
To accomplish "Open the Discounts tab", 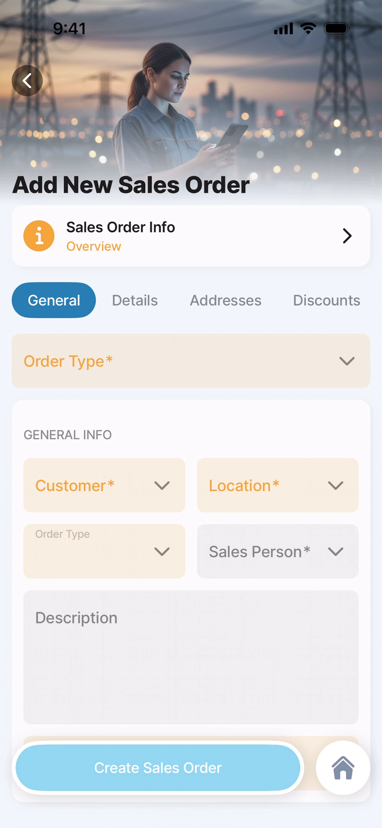I will (x=327, y=300).
